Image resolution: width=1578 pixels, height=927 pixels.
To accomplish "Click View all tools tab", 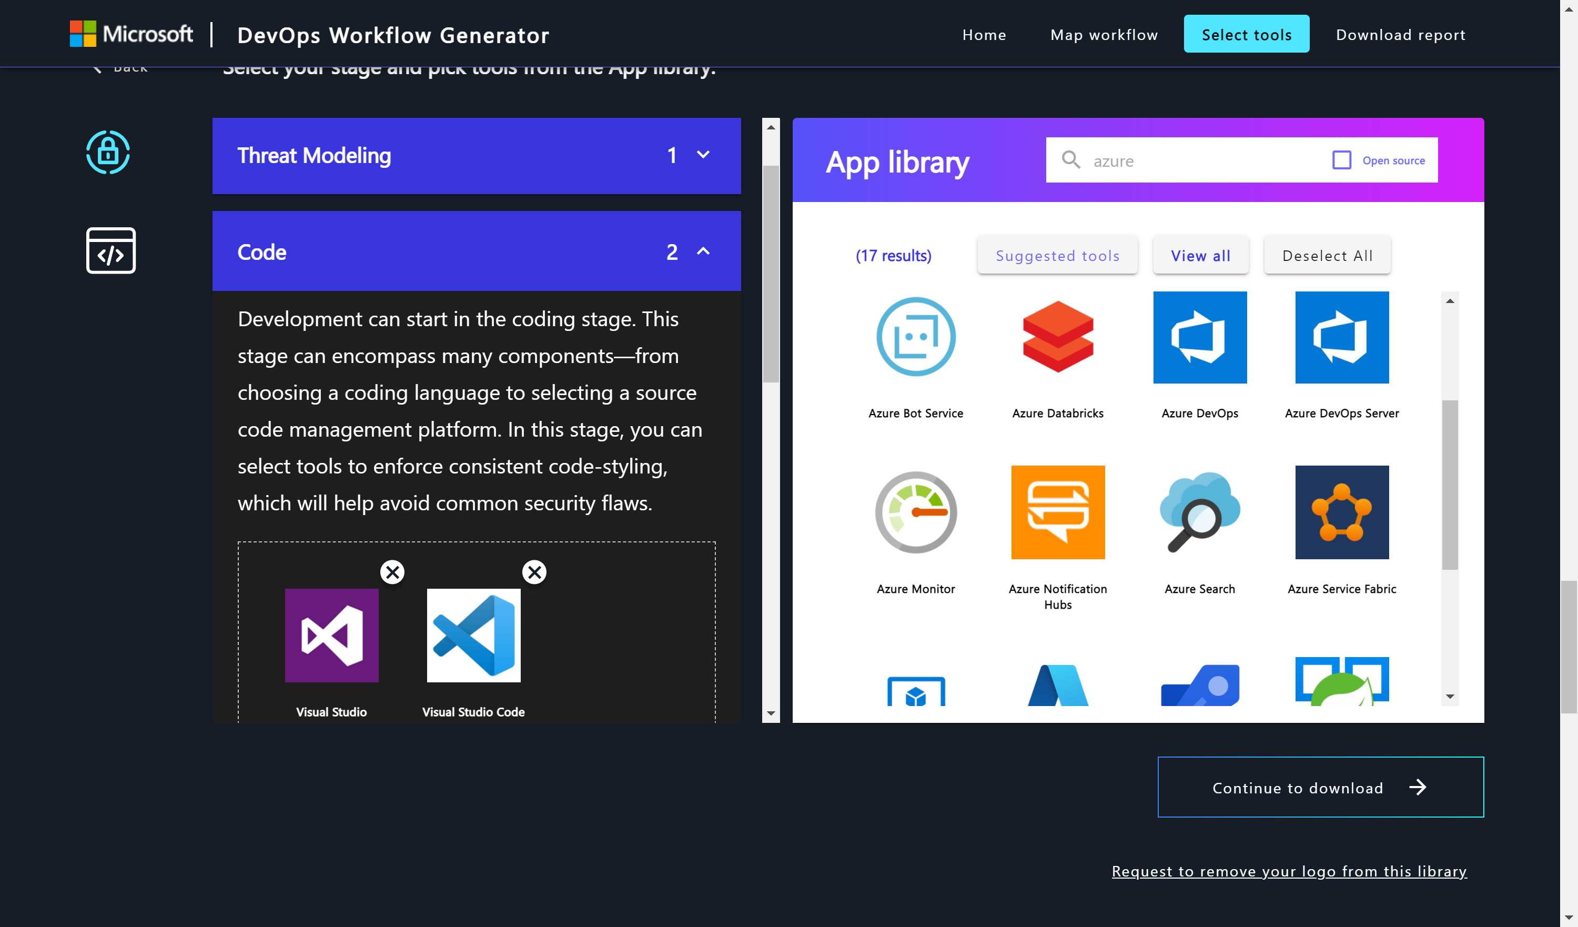I will 1201,255.
